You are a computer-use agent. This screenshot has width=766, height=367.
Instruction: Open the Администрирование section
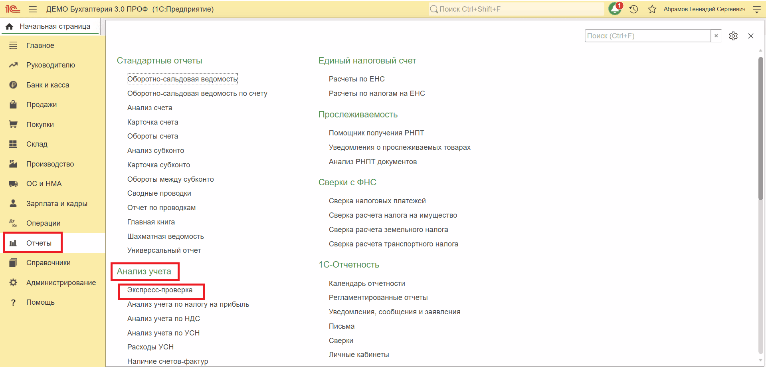tap(61, 283)
